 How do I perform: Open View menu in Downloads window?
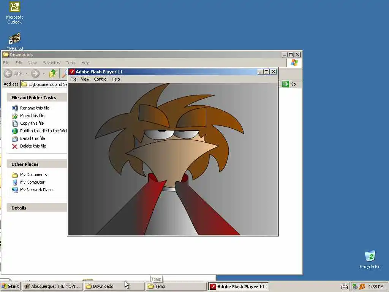[32, 63]
